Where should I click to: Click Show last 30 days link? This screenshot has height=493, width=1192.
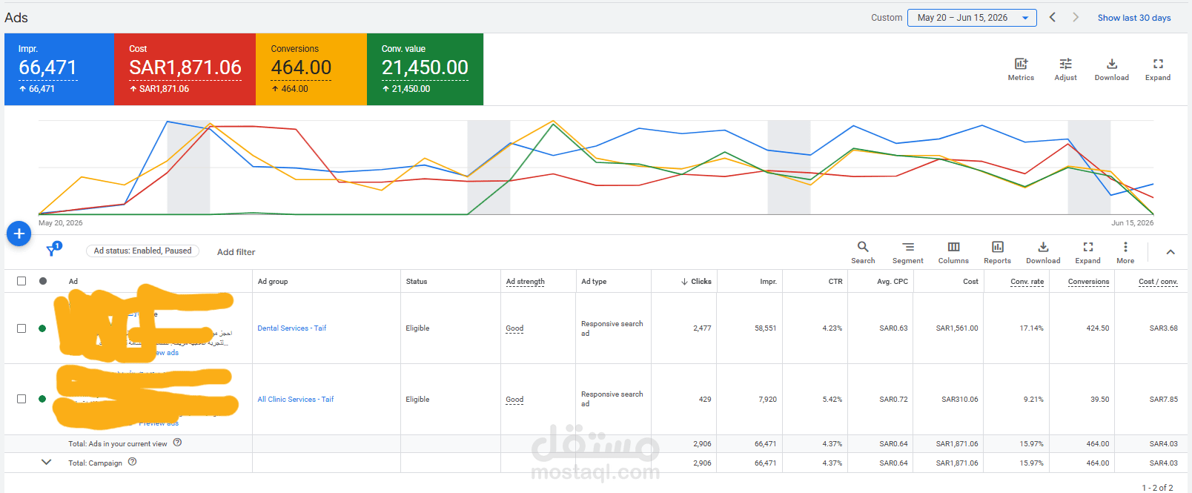1134,18
